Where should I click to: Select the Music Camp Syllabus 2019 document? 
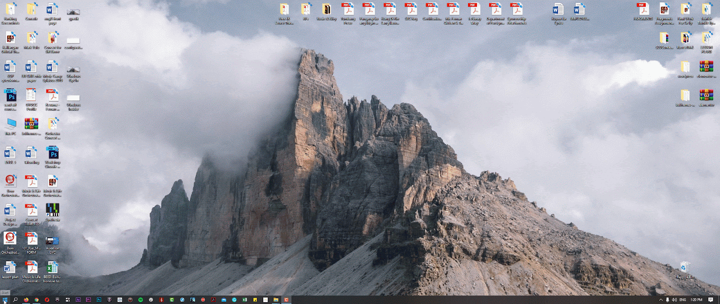pos(53,71)
